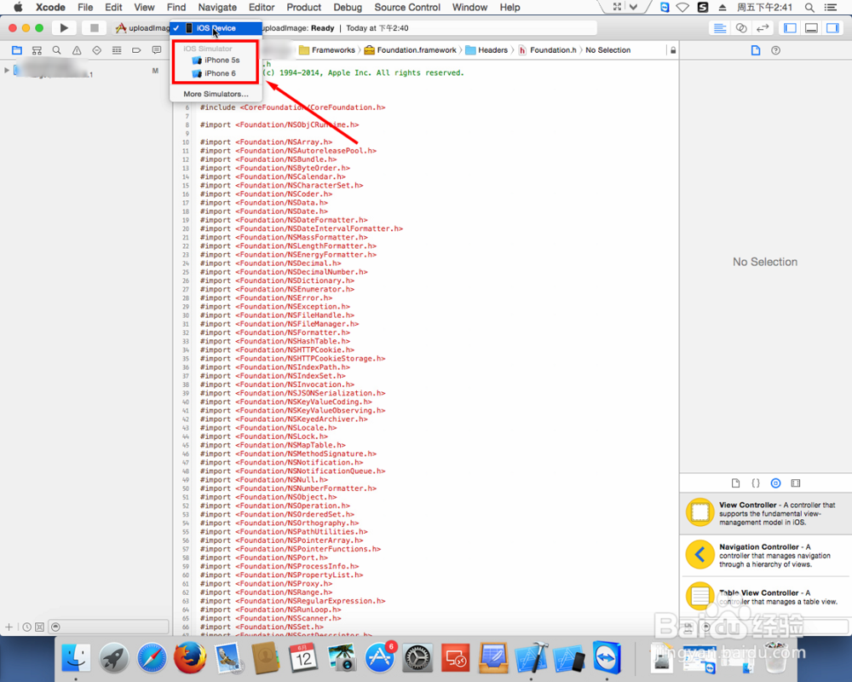This screenshot has width=852, height=682.
Task: Toggle the recent files filter clock icon
Action: point(26,627)
